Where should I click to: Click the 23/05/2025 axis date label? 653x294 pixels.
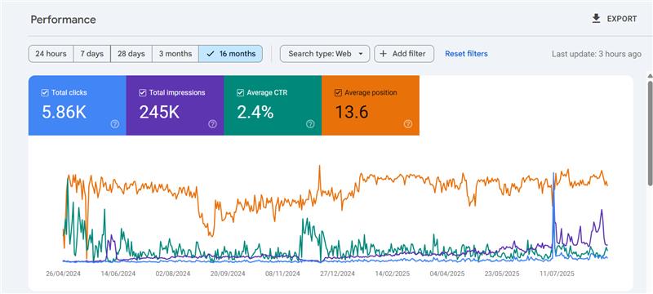click(502, 274)
